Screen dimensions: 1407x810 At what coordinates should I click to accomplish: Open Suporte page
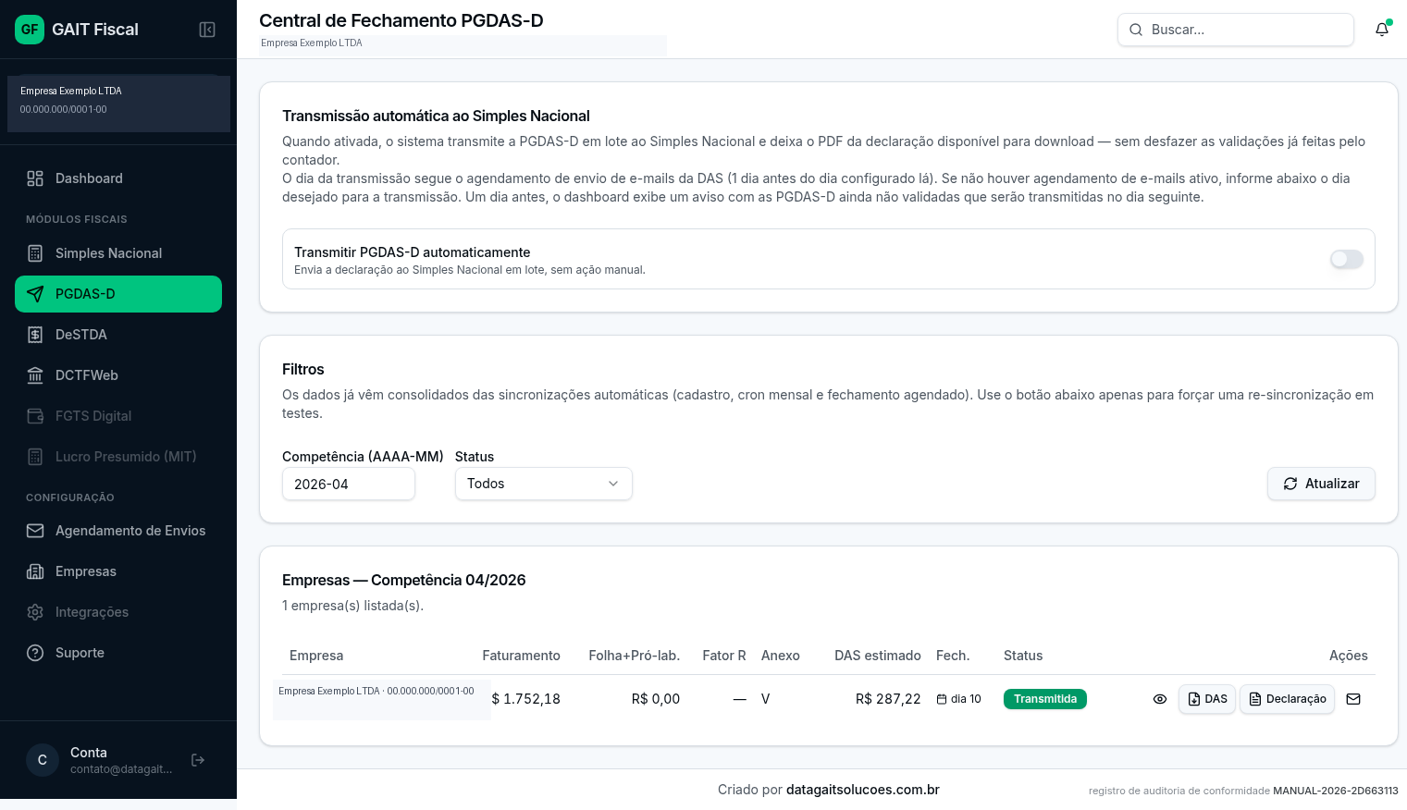[x=118, y=653]
